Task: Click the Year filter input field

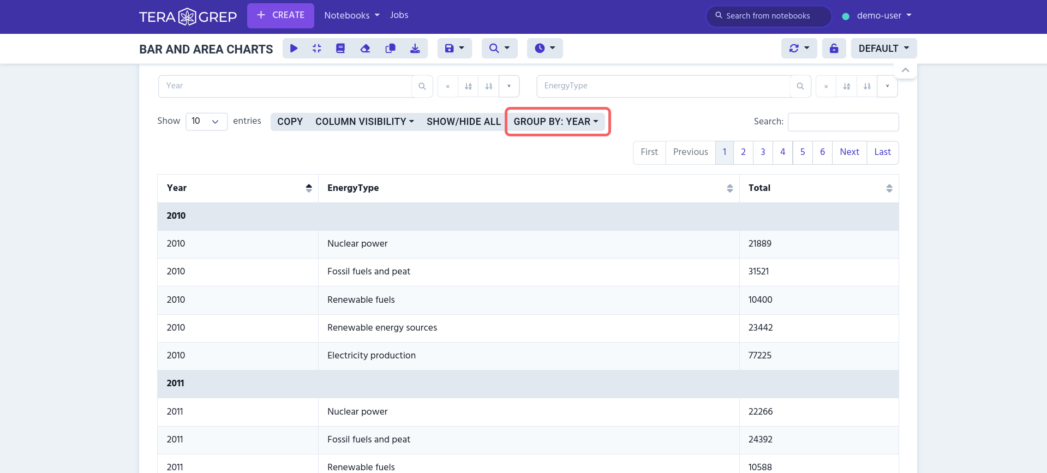Action: (x=285, y=86)
